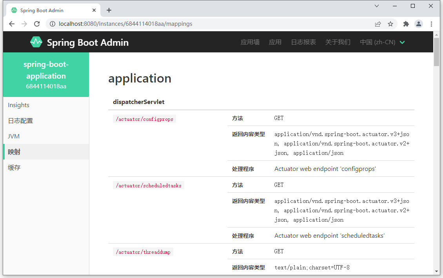This screenshot has height=278, width=443.
Task: Open the 应用墙 navigation item
Action: click(x=250, y=42)
